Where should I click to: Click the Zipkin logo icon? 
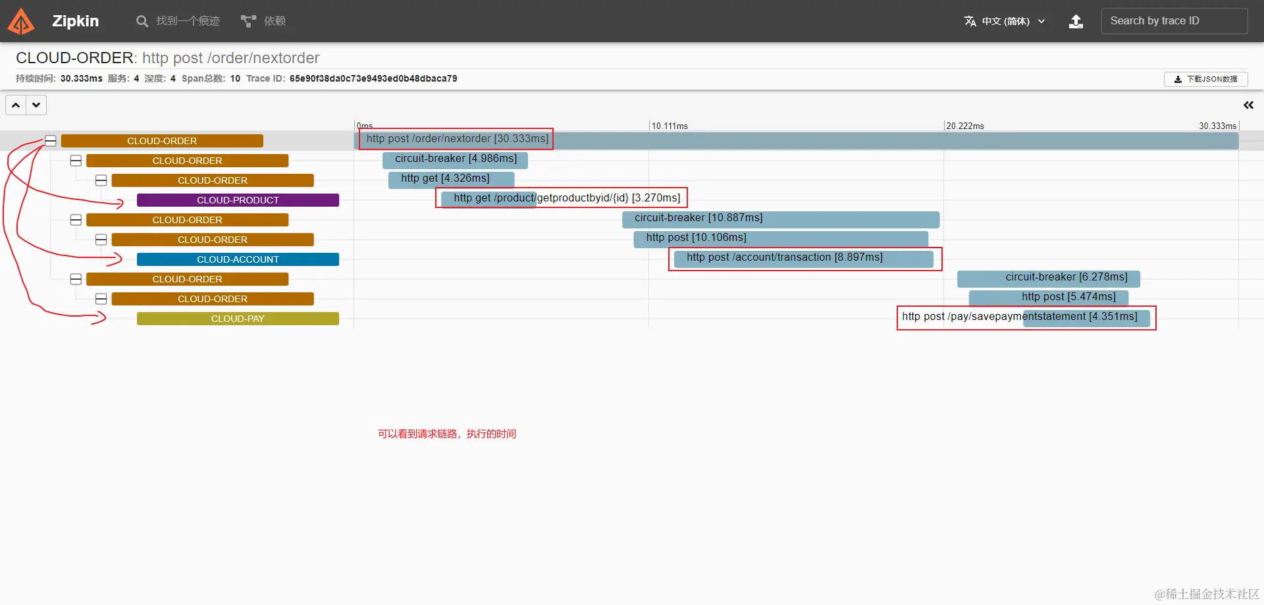pyautogui.click(x=21, y=21)
